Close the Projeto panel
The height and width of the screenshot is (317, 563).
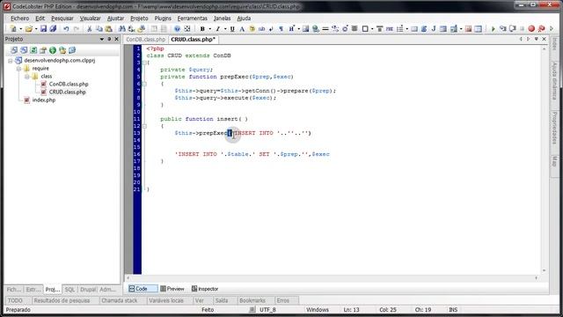pos(117,39)
